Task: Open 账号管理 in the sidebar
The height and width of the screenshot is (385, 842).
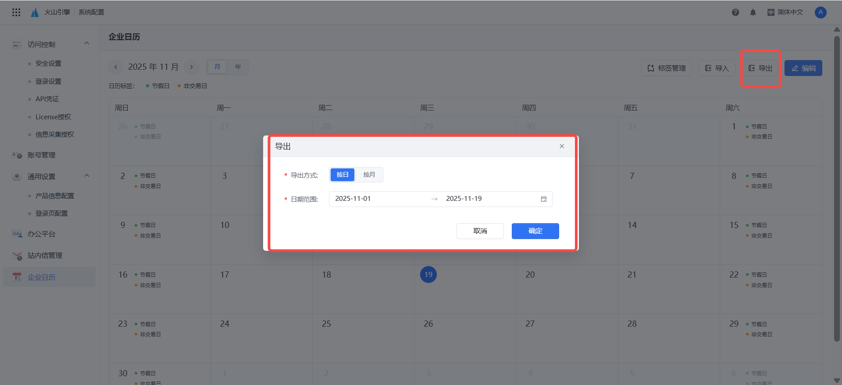Action: 42,155
